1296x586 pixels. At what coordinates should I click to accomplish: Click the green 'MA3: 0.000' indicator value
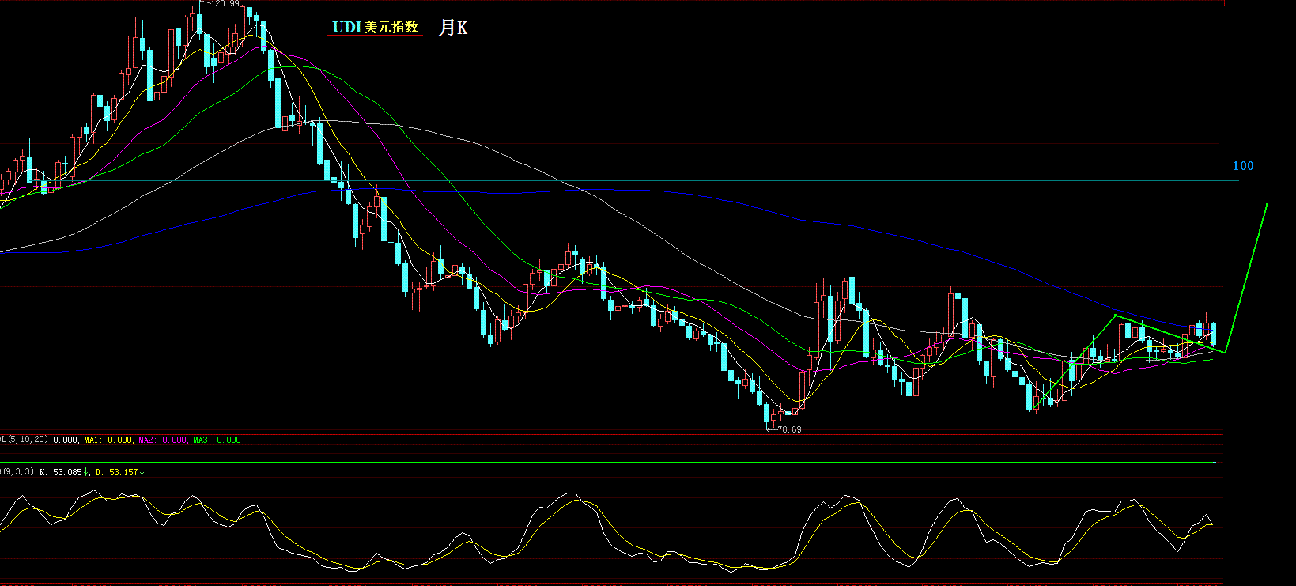pyautogui.click(x=217, y=440)
